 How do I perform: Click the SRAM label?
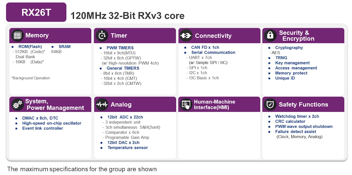tap(64, 47)
